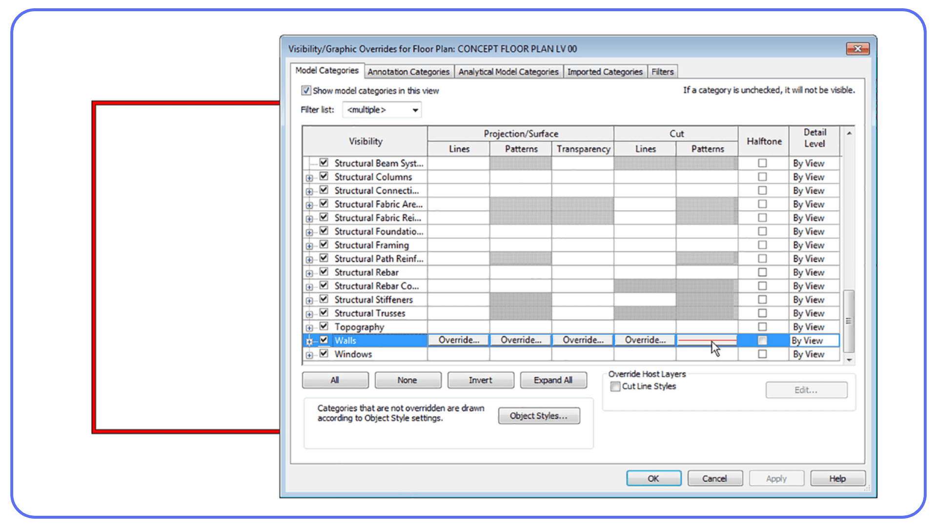This screenshot has width=937, height=527.
Task: Switch to the Annotation Categories tab
Action: coord(408,71)
